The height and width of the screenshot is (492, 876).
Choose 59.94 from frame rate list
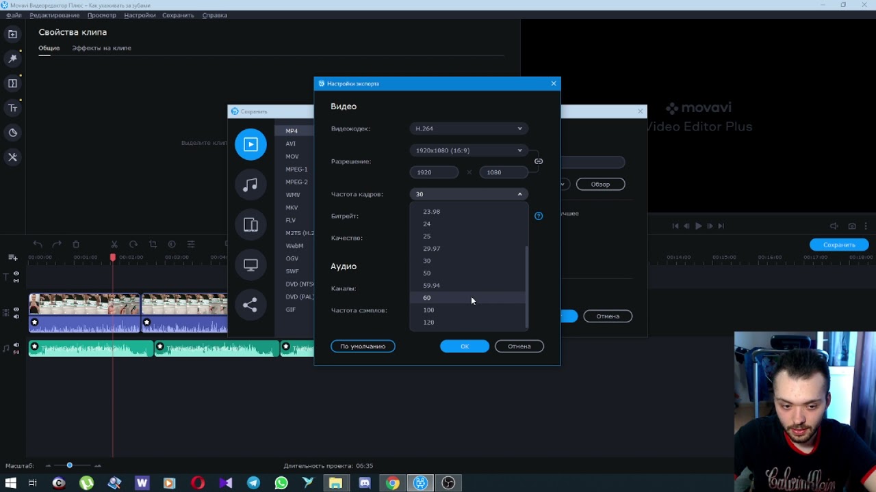pyautogui.click(x=467, y=286)
